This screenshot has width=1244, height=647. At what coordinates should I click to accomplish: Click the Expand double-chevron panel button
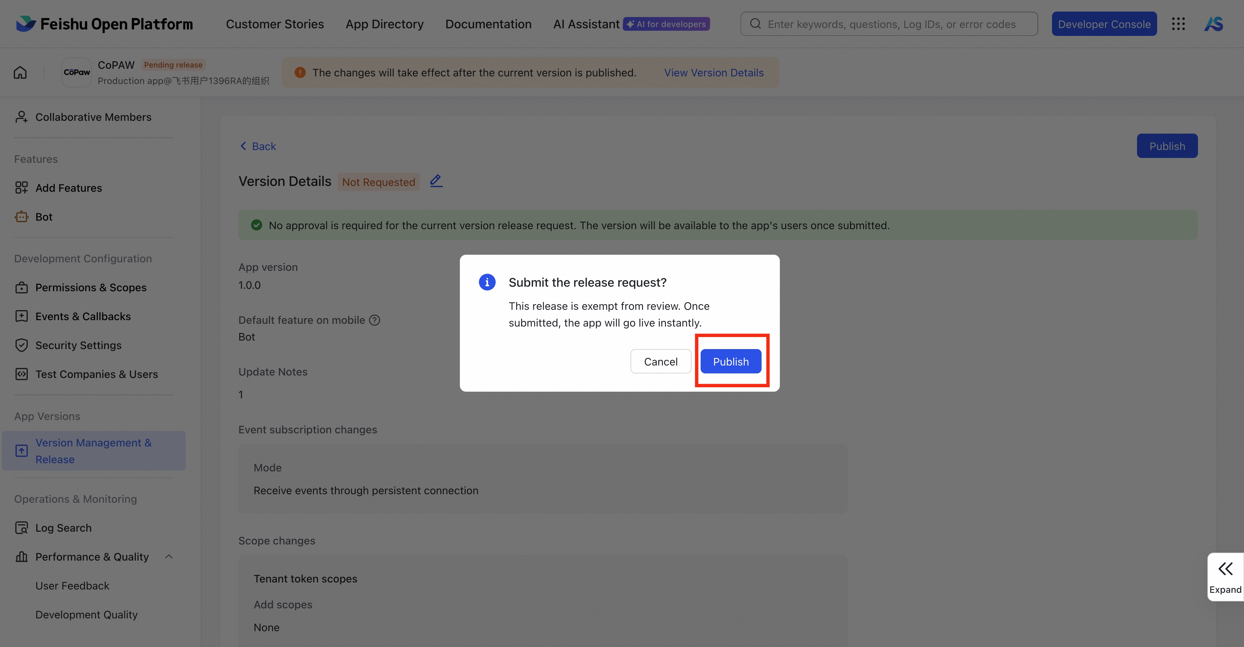click(1225, 577)
